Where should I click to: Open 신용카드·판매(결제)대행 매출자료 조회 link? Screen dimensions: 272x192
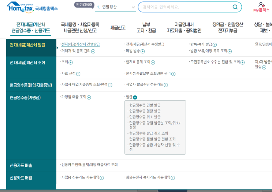[90, 165]
